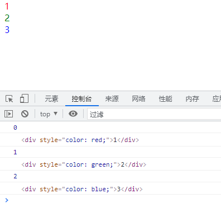Switch to the 性能 tab

coord(165,98)
